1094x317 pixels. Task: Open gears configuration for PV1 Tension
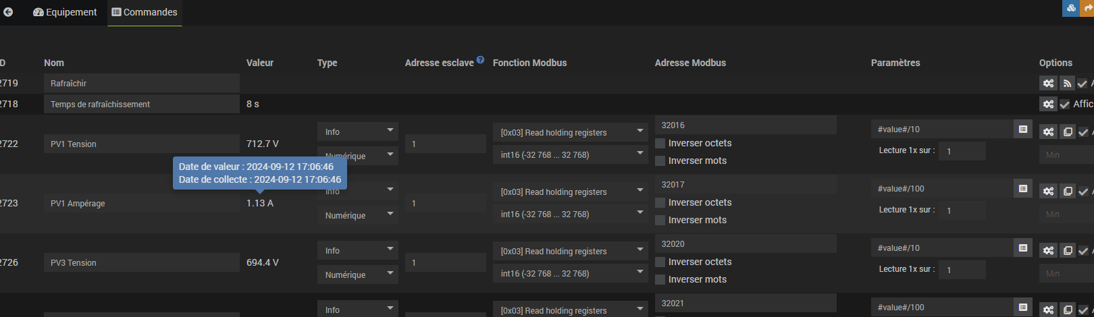(x=1048, y=132)
